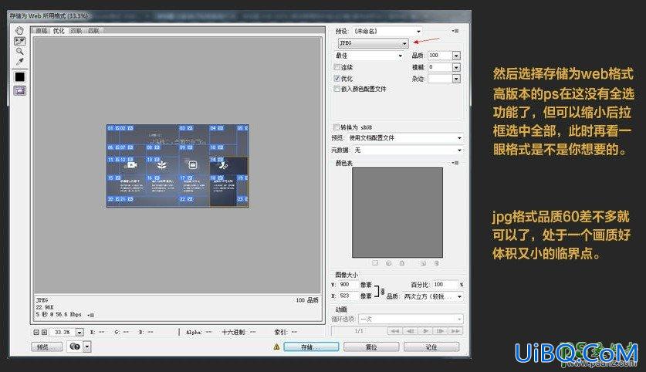Toggle slices visibility button
Screen dimensions: 646x372
pos(20,90)
